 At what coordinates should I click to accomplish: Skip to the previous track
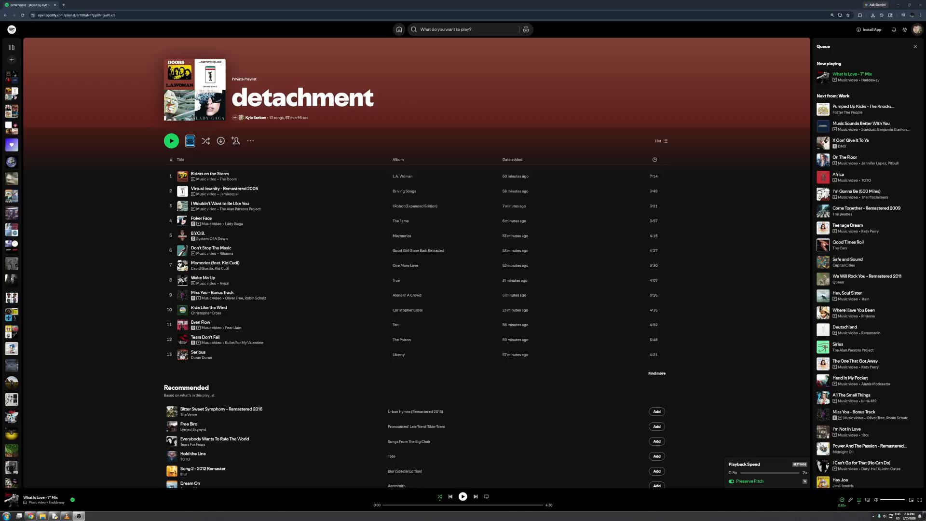pos(450,496)
